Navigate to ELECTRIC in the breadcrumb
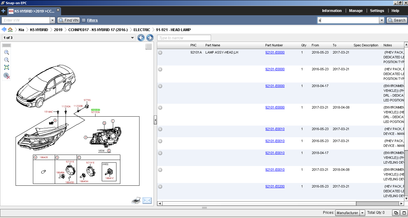Viewport: 408px width, 218px height. (x=142, y=30)
